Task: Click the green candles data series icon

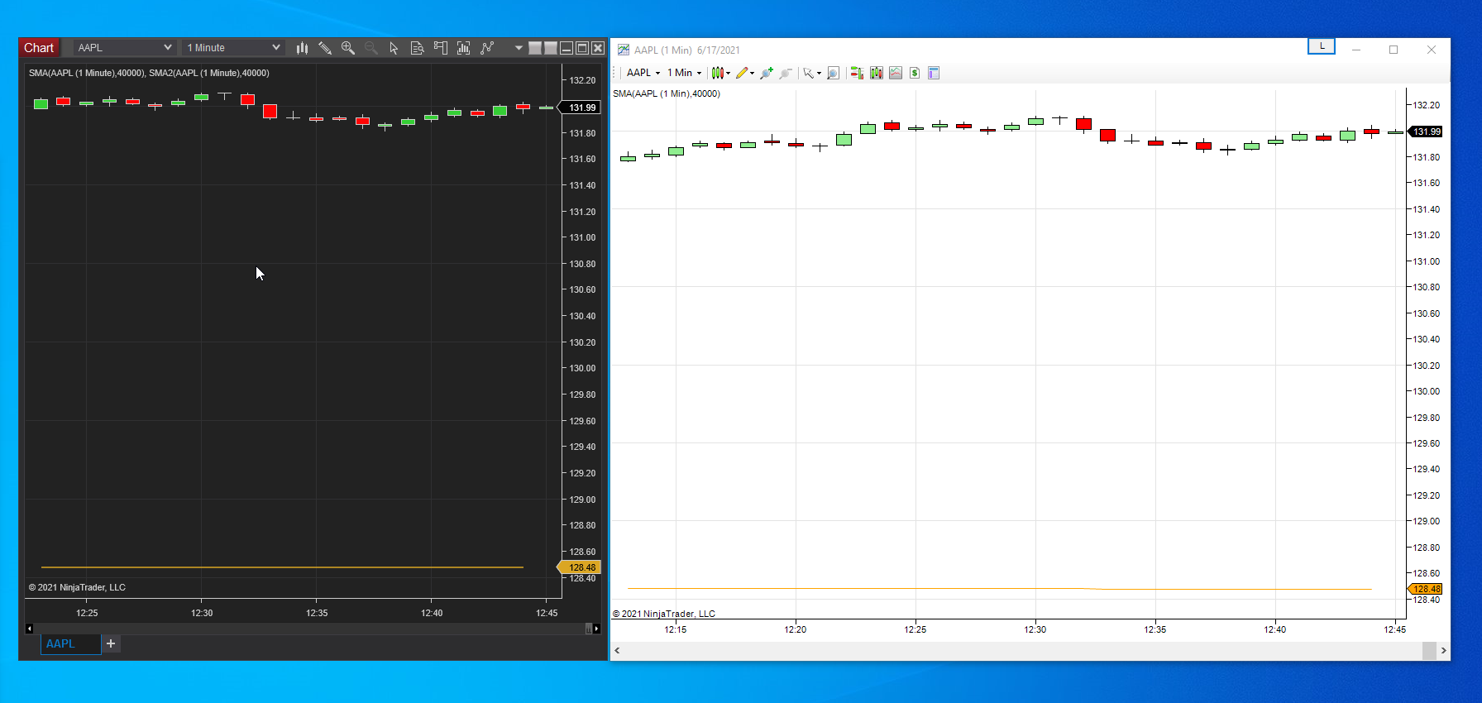Action: (877, 73)
